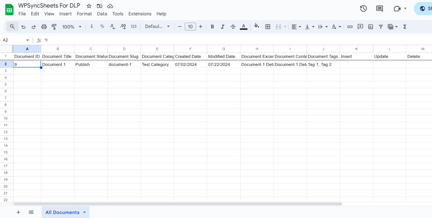Activate the paint format tool

[54, 27]
